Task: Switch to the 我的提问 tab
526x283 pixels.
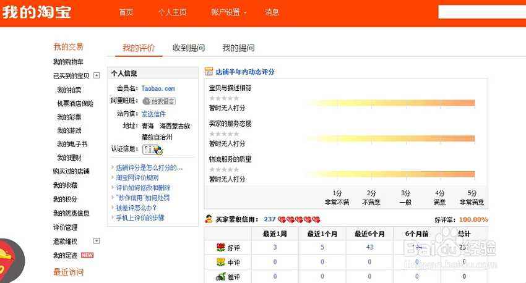Action: pyautogui.click(x=238, y=48)
